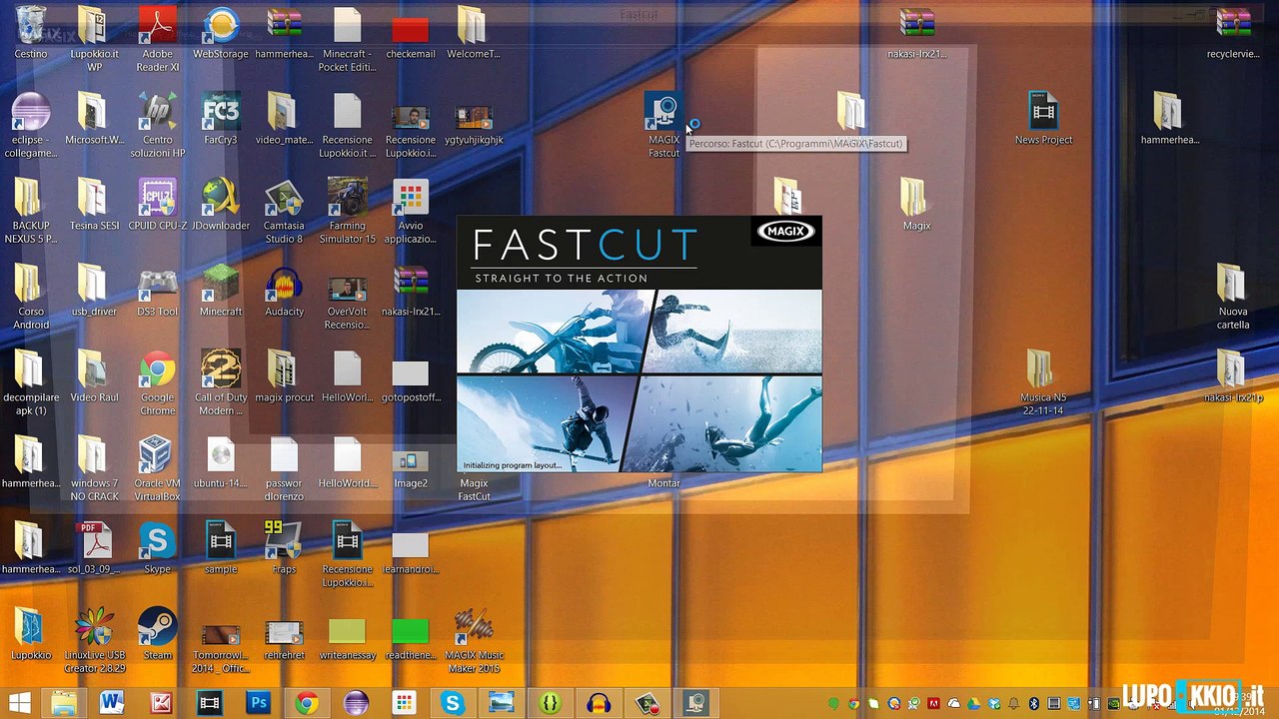The image size is (1279, 719).
Task: Launch Steam from the desktop
Action: pyautogui.click(x=157, y=633)
